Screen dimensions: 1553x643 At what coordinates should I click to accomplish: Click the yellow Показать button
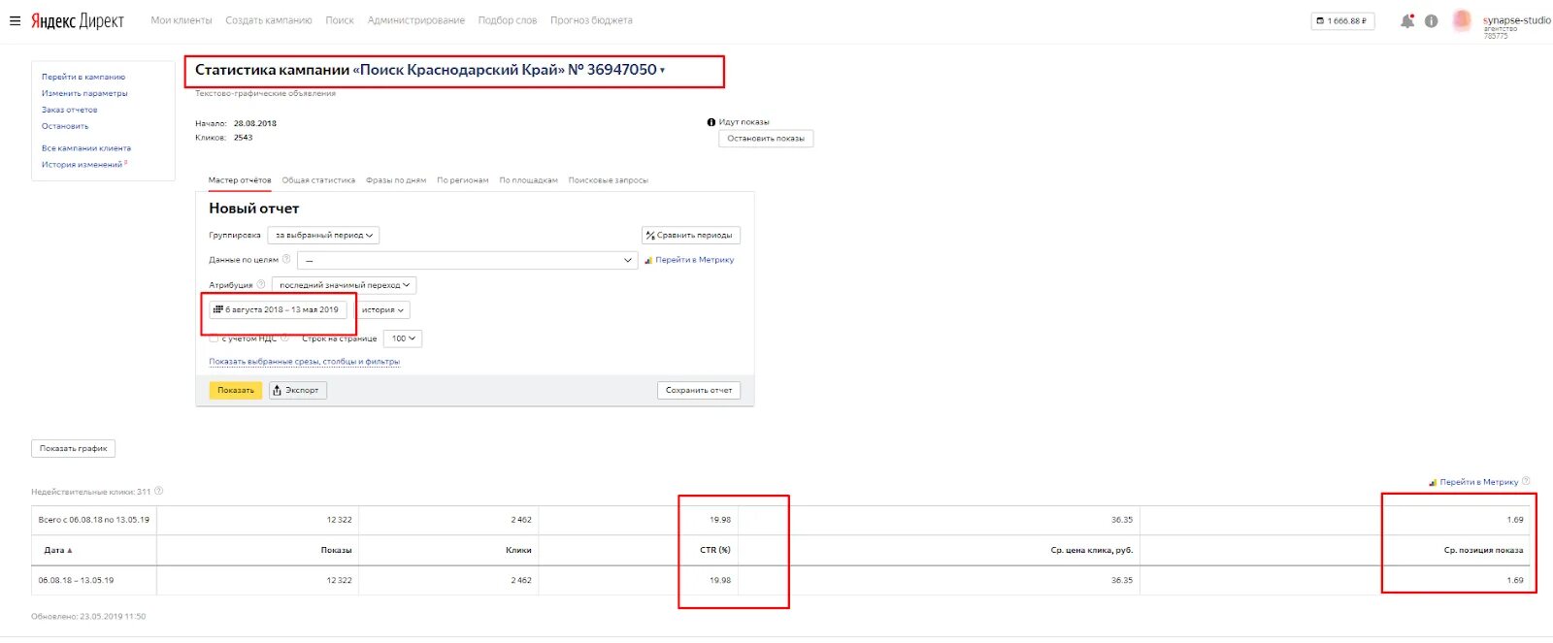236,390
